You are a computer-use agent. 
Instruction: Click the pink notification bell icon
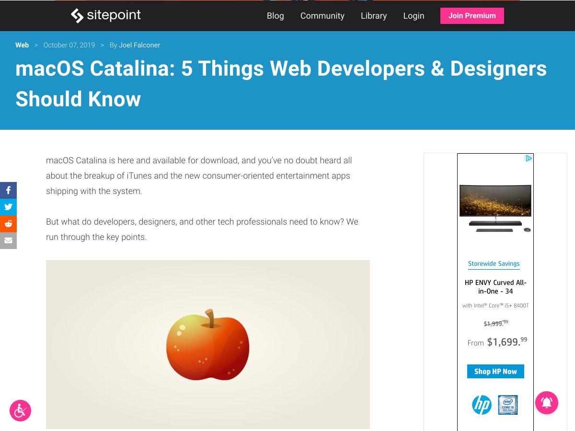[547, 402]
